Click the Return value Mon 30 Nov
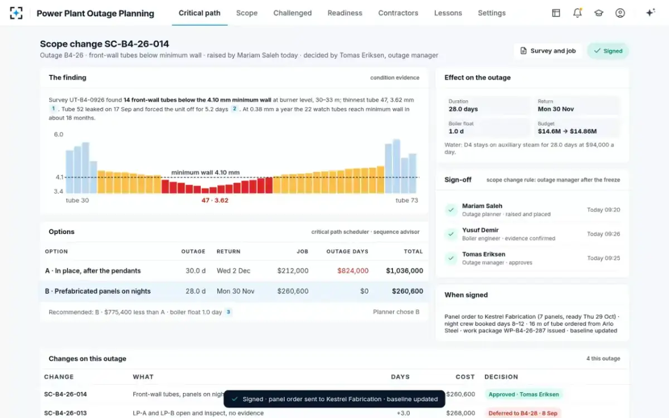The image size is (669, 418). point(556,109)
